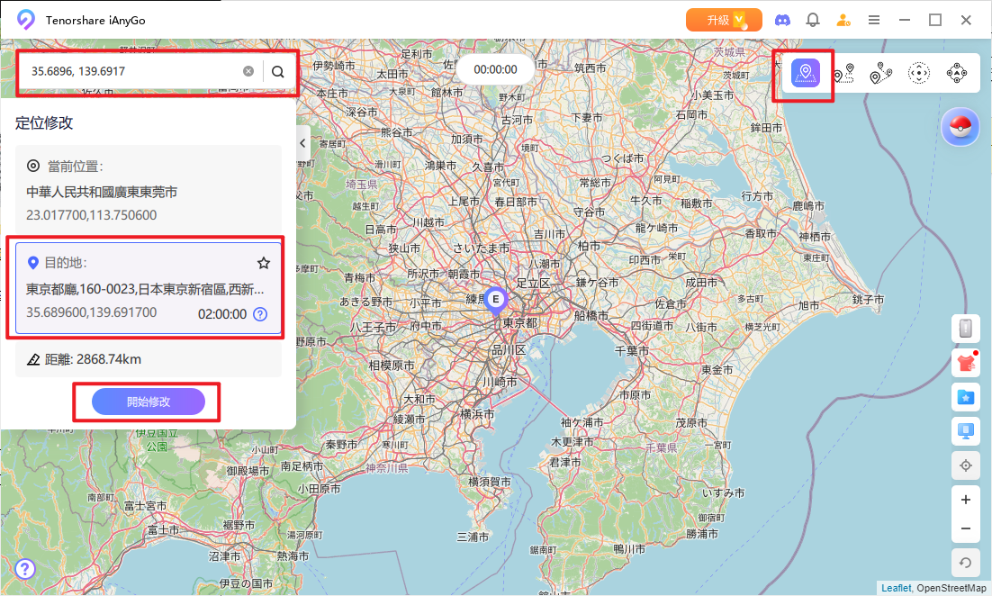Screen dimensions: 992x596
Task: Click 横浜市 label on the map
Action: tap(477, 414)
